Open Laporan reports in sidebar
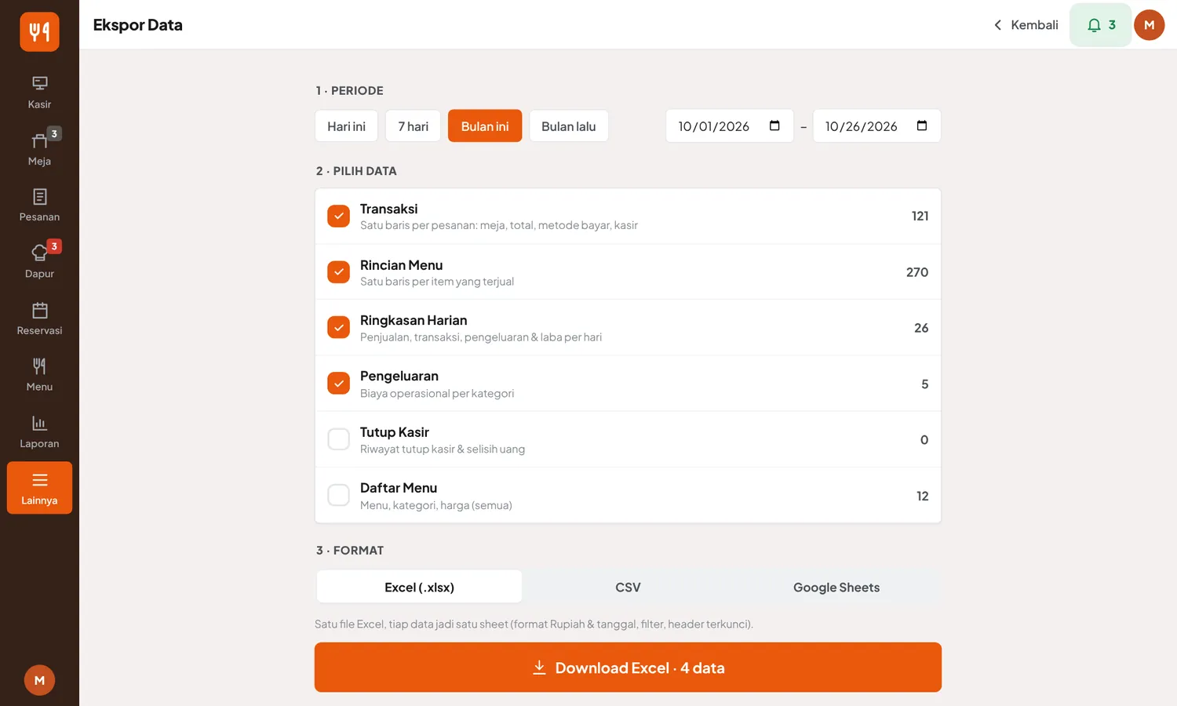This screenshot has width=1177, height=706. point(39,431)
